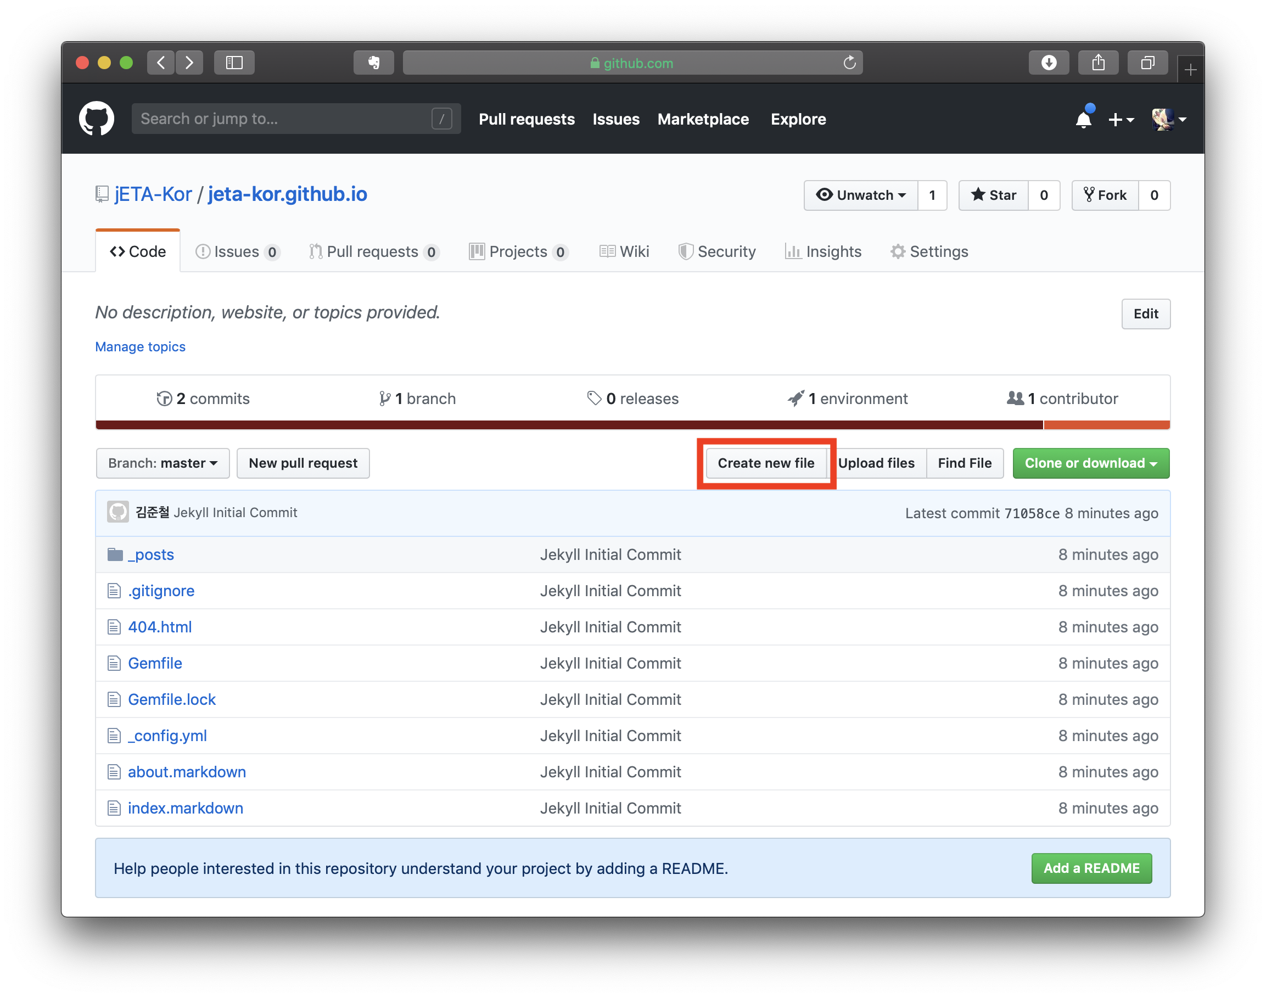1266x998 pixels.
Task: Click the Safari share icon
Action: click(1099, 63)
